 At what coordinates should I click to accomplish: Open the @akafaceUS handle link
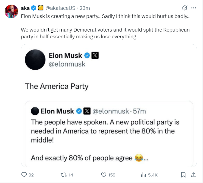tap(60, 8)
